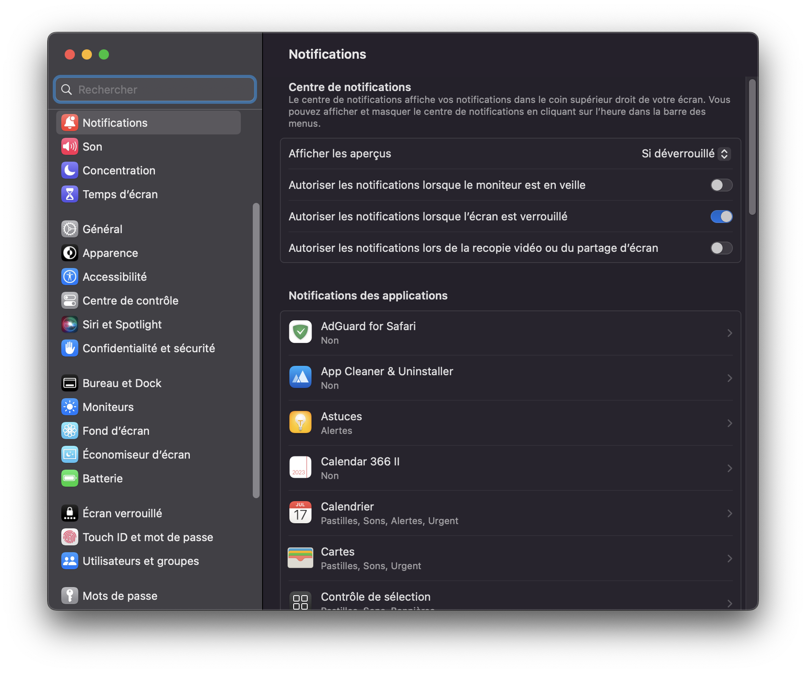Click the right pane vertical scrollbar
This screenshot has width=806, height=673.
coord(752,147)
